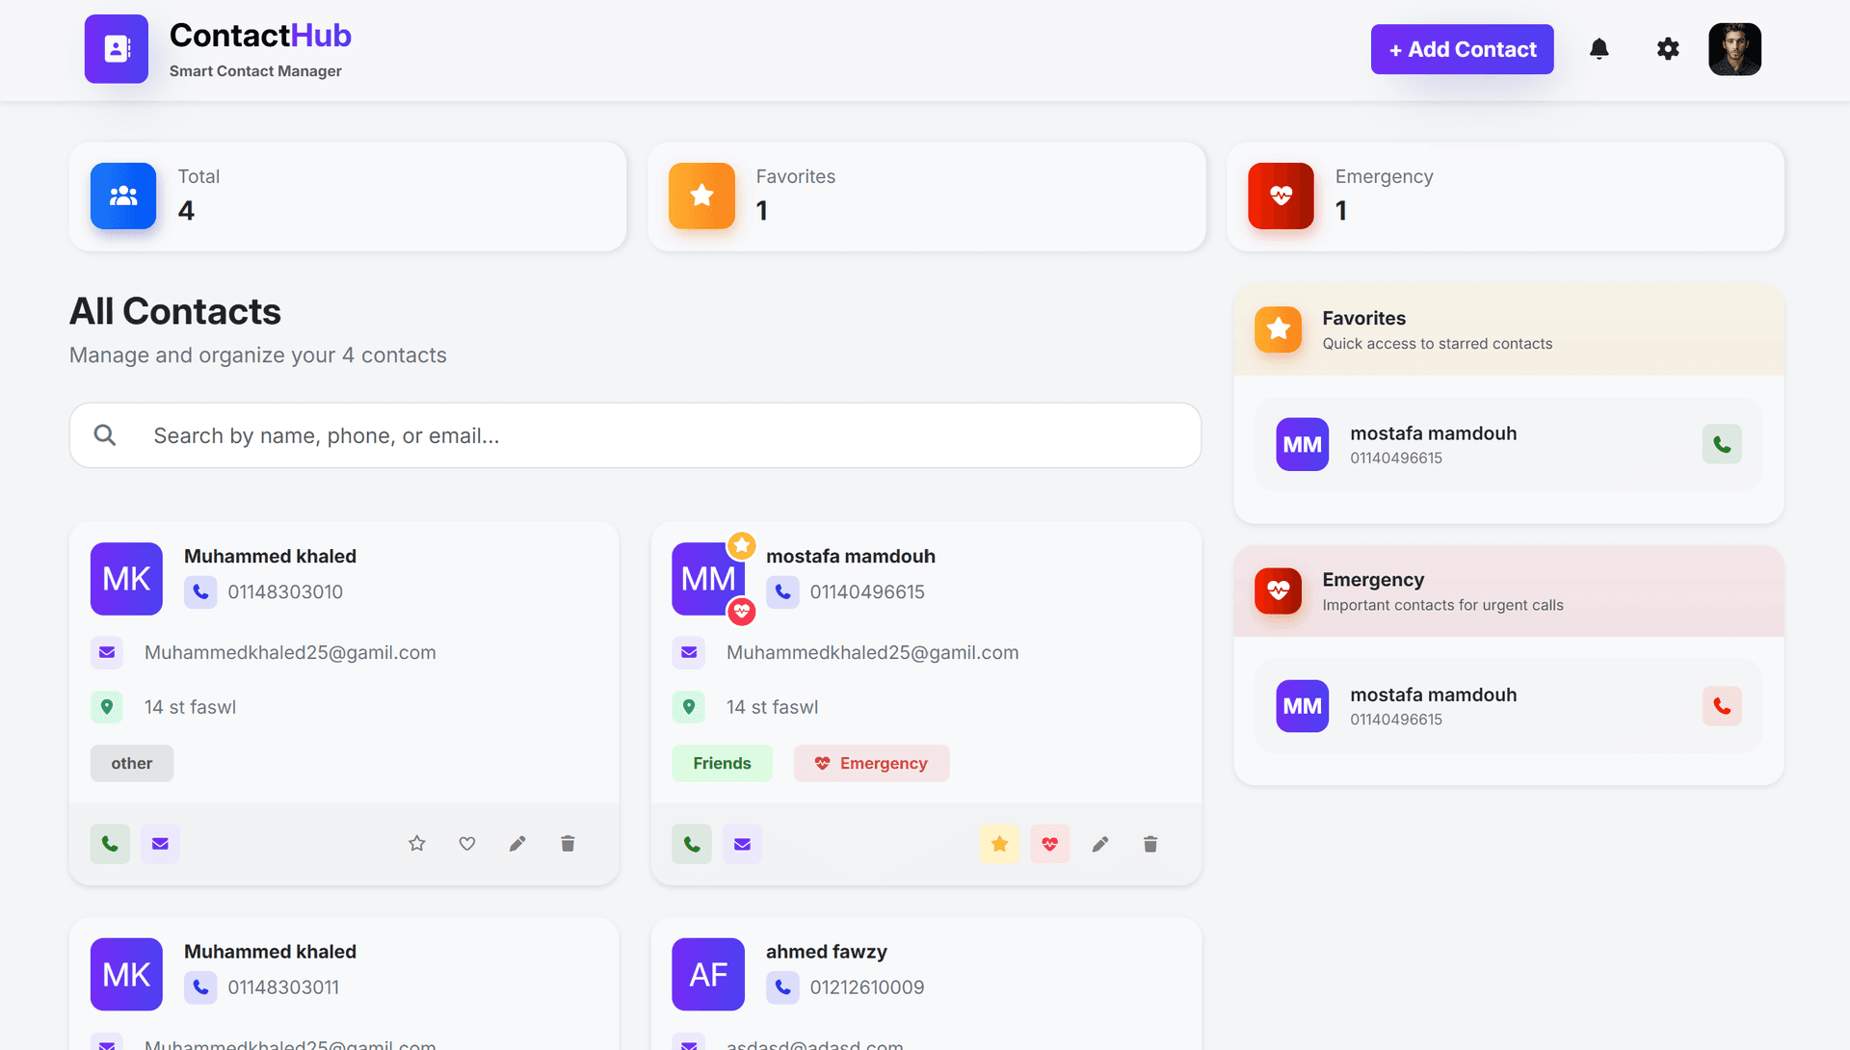This screenshot has width=1850, height=1050.
Task: Click the MK avatar next to 01148303011
Action: pos(126,974)
